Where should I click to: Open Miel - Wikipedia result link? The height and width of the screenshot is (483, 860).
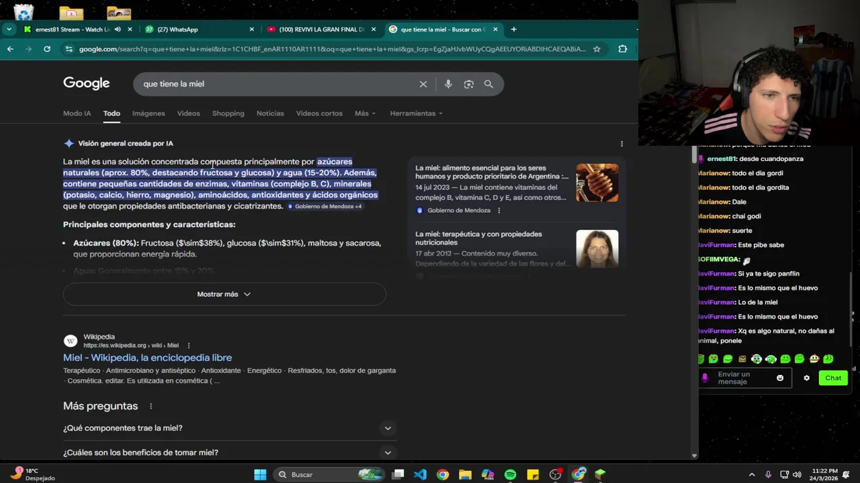point(147,358)
